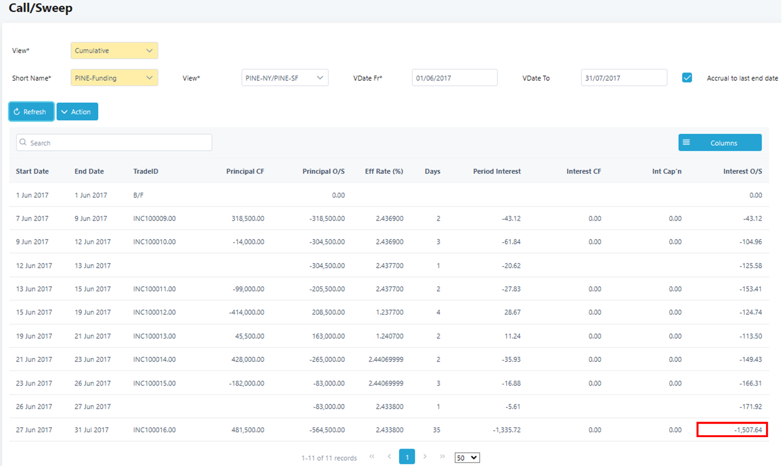Select trade INC100015.00
Image resolution: width=783 pixels, height=467 pixels.
[x=154, y=383]
